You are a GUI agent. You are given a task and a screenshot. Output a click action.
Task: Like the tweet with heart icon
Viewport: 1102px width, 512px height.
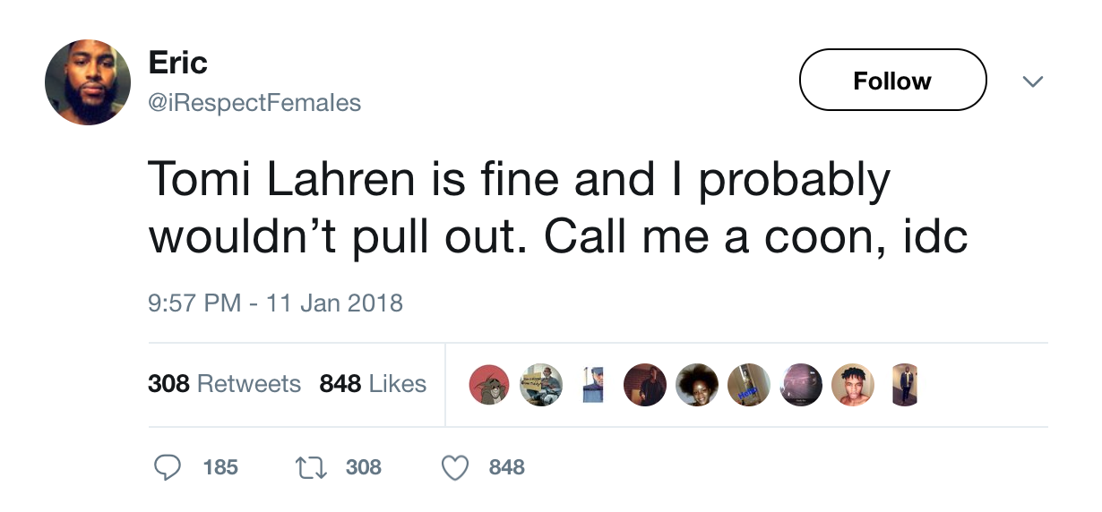pos(457,467)
